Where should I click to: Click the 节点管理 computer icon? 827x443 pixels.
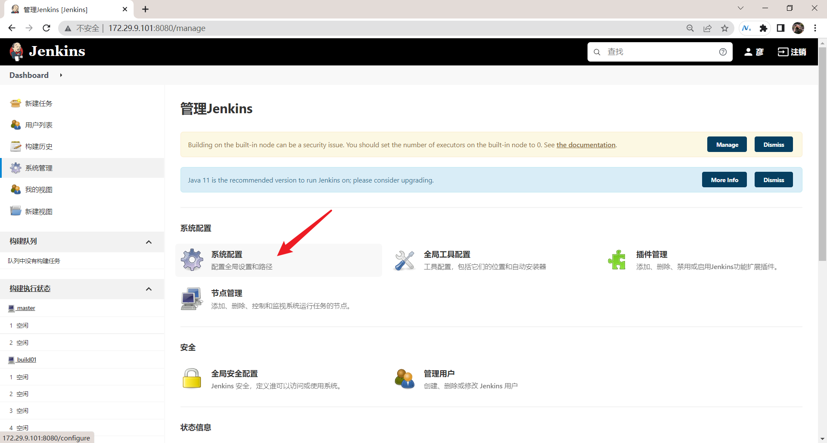tap(192, 299)
